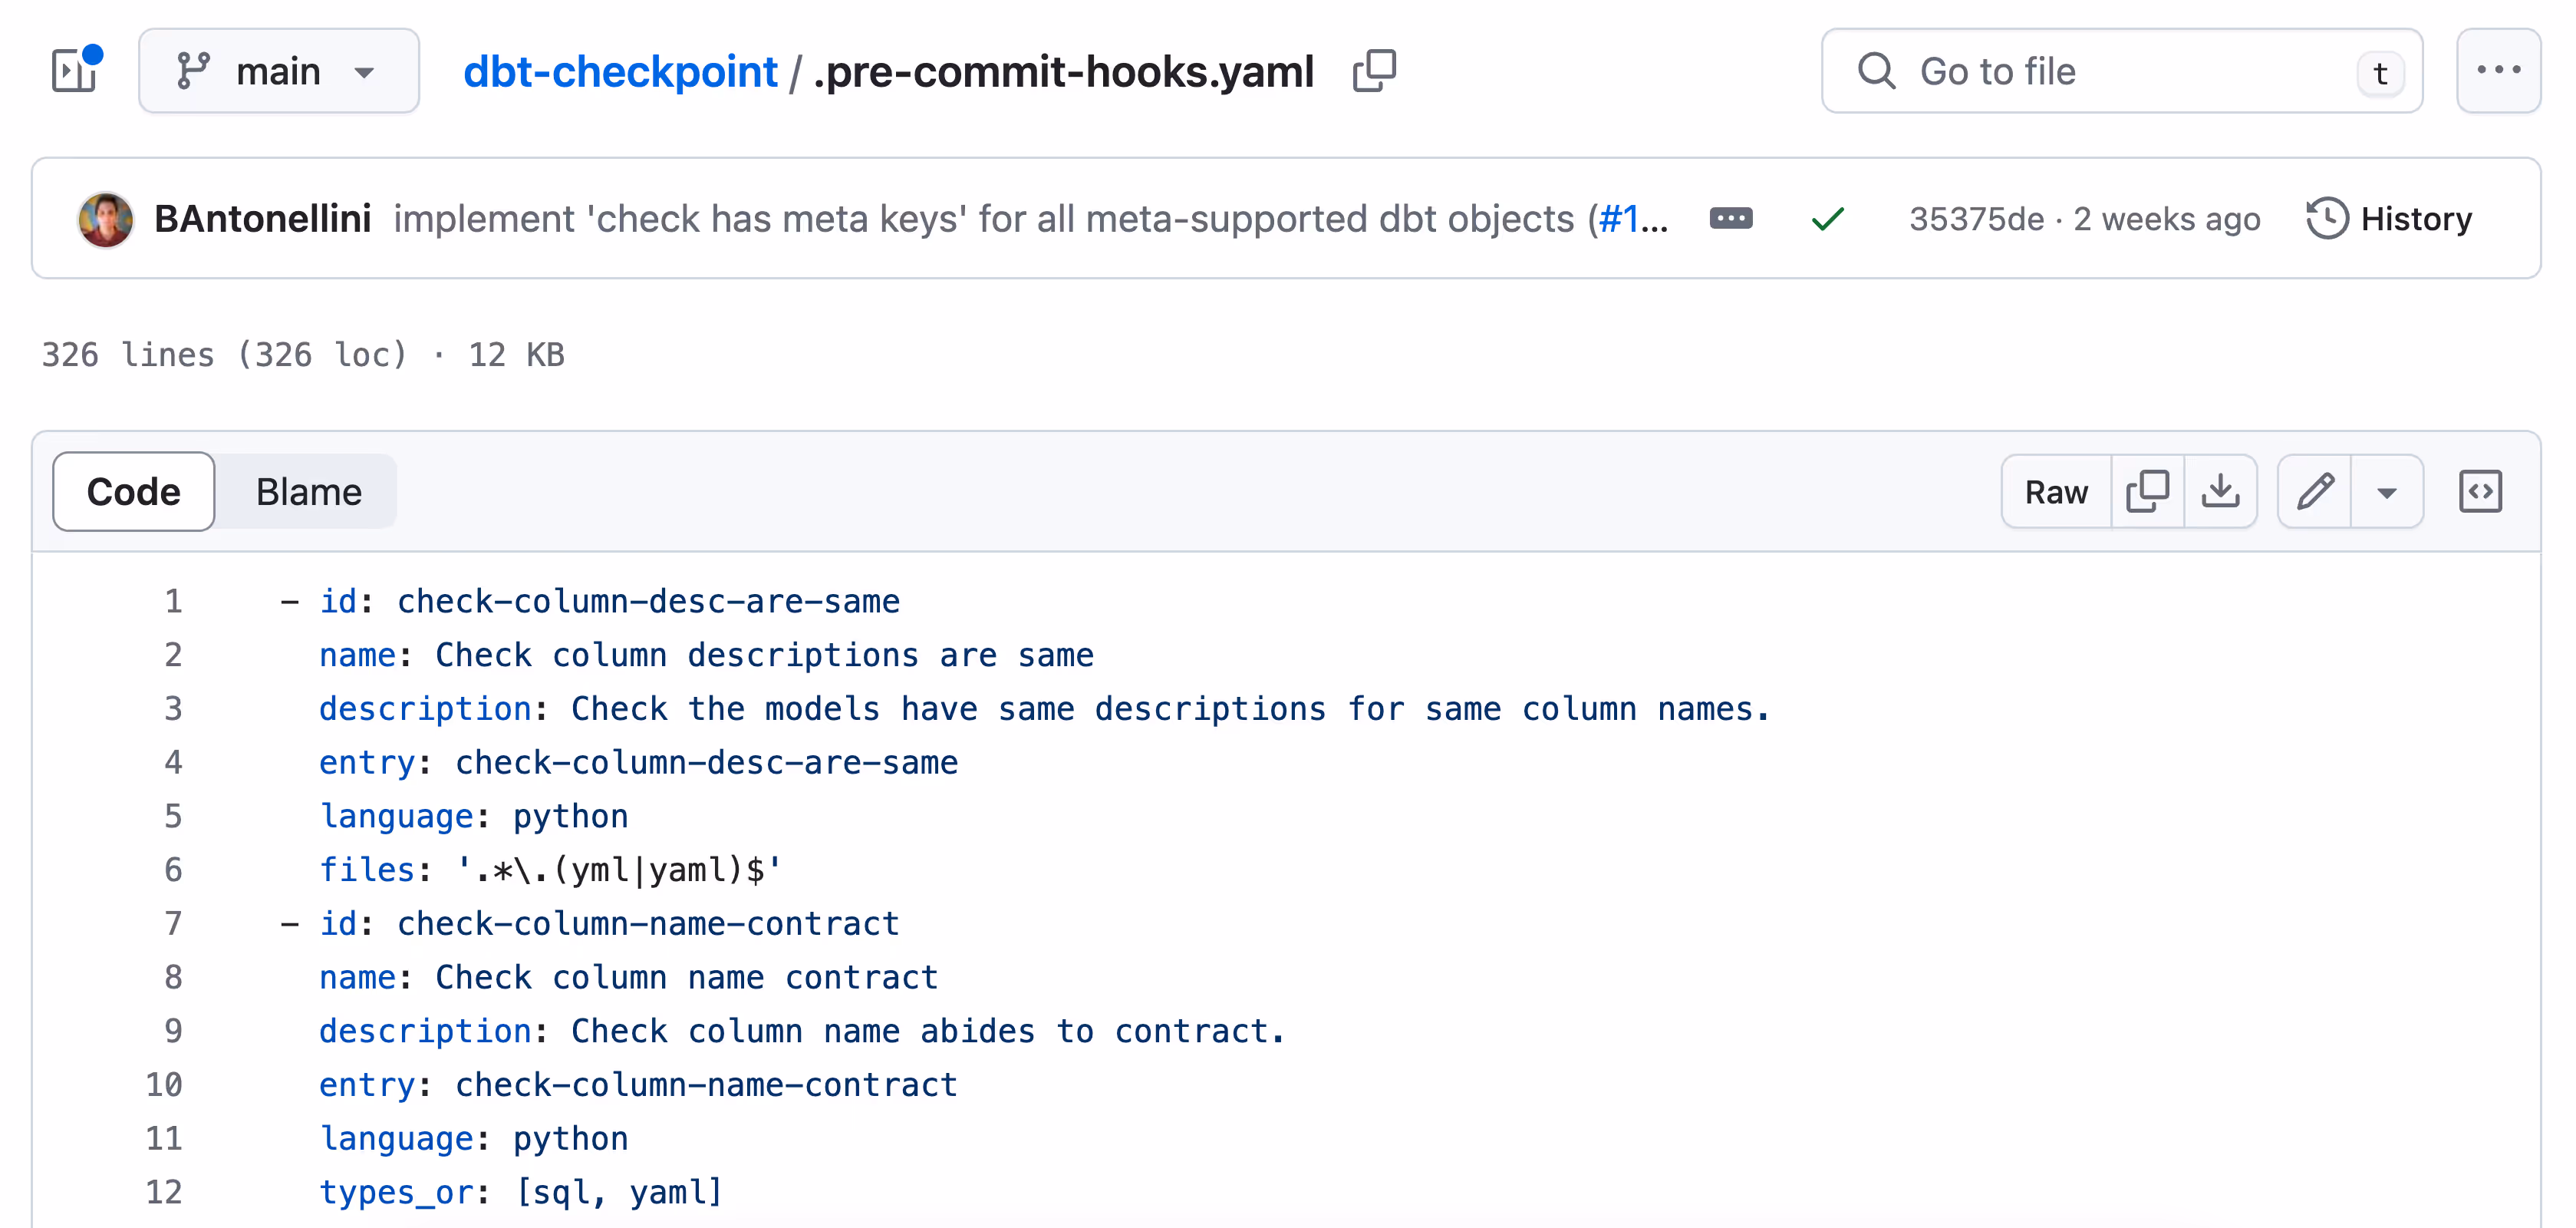2576x1228 pixels.
Task: Show the commit checks status checkmark
Action: 1828,218
